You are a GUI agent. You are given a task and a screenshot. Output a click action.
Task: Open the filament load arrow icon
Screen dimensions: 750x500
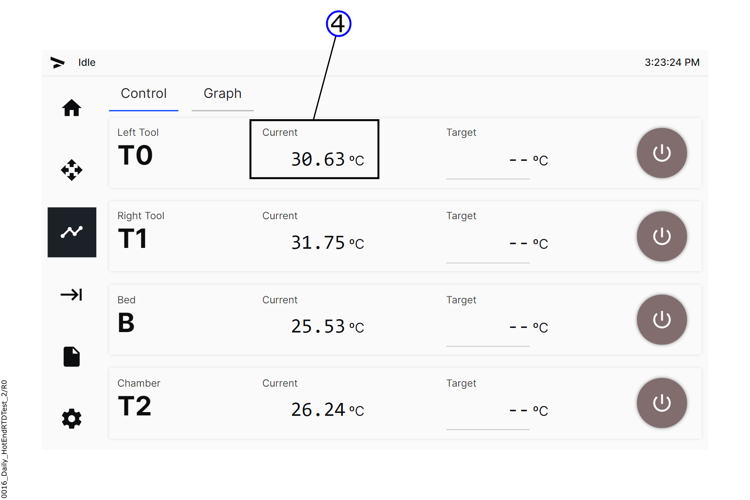pos(72,295)
